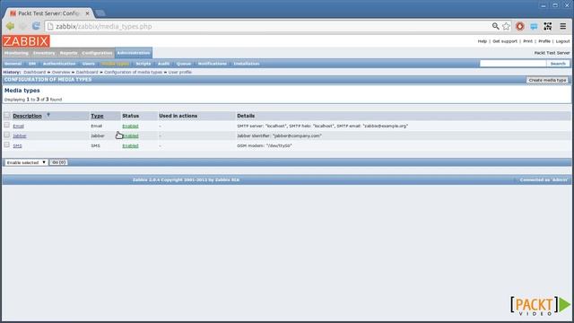This screenshot has height=323, width=574.
Task: Open the Reports menu
Action: tap(68, 53)
